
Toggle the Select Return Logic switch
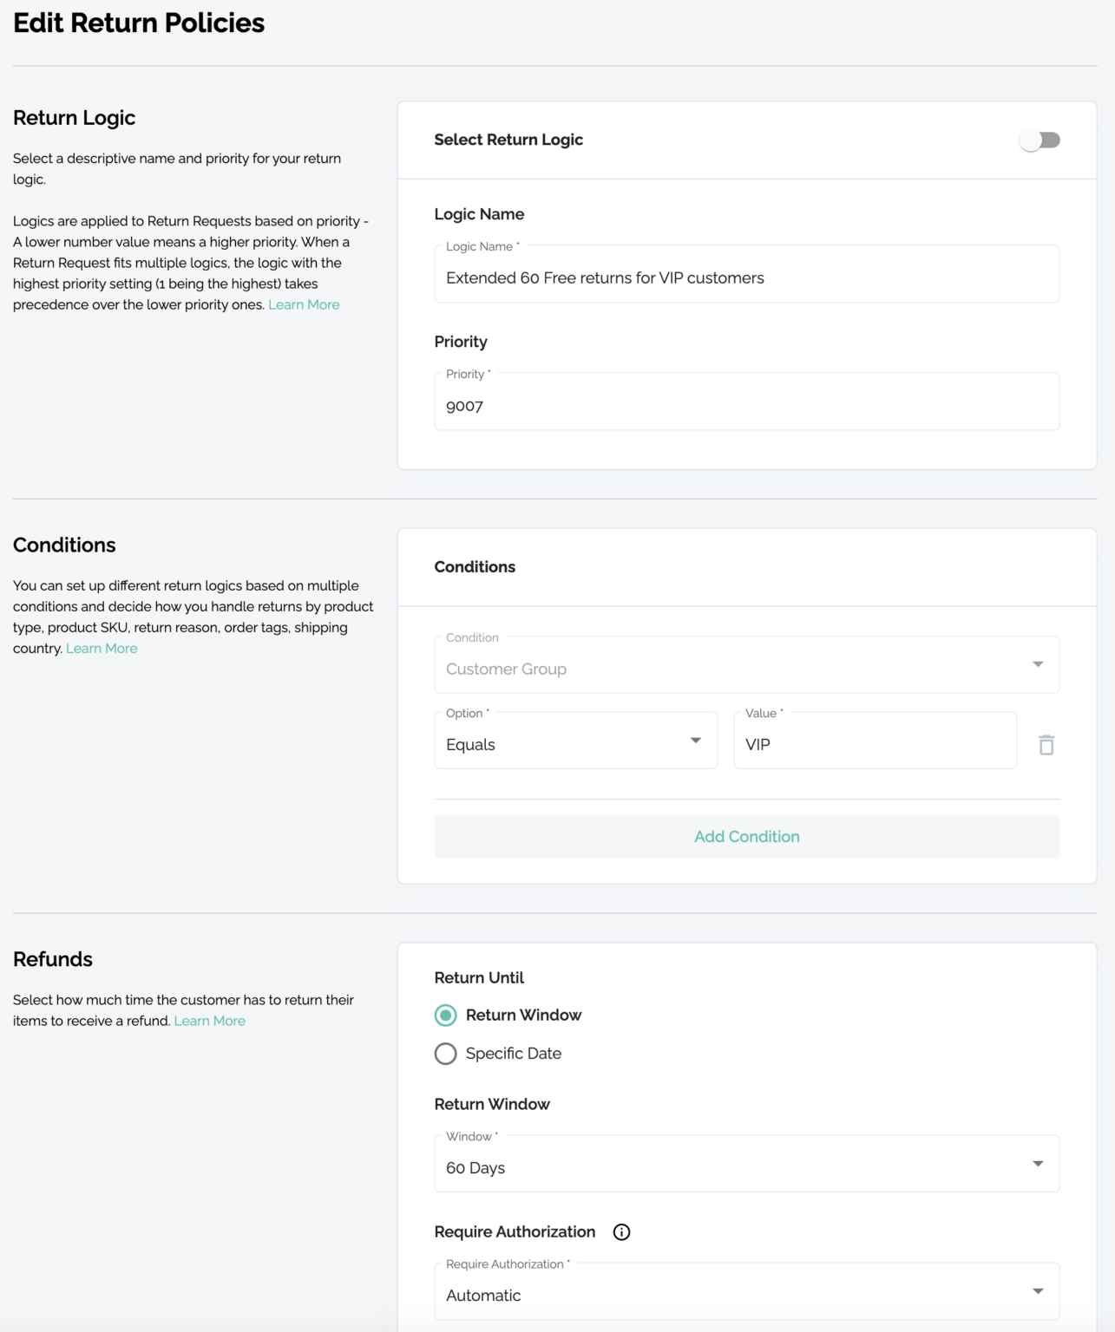pyautogui.click(x=1039, y=140)
